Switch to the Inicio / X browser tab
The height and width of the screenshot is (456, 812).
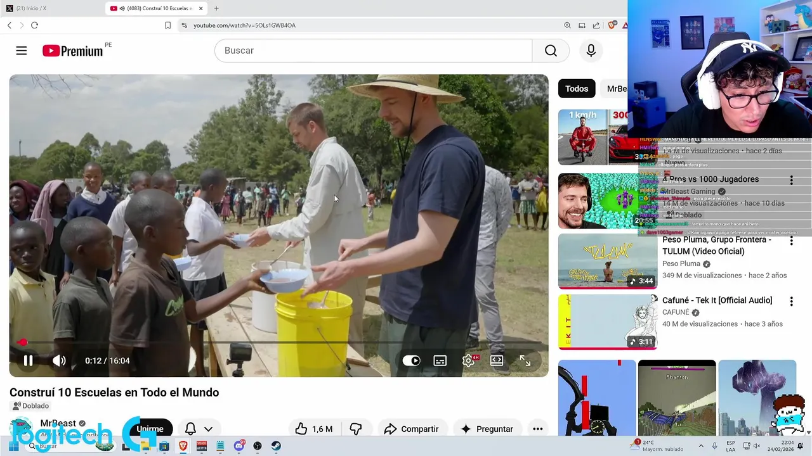51,8
